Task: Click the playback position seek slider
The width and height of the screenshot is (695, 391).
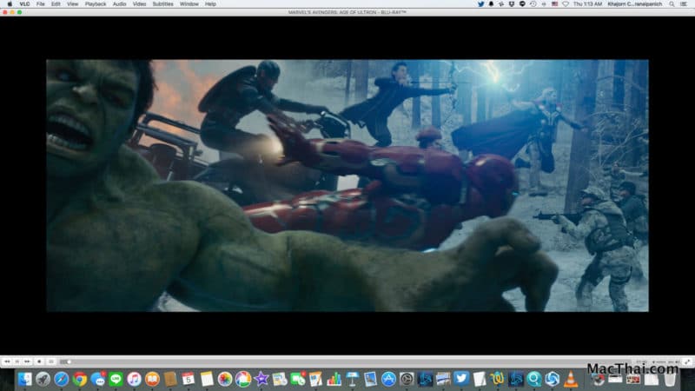Action: pos(346,361)
